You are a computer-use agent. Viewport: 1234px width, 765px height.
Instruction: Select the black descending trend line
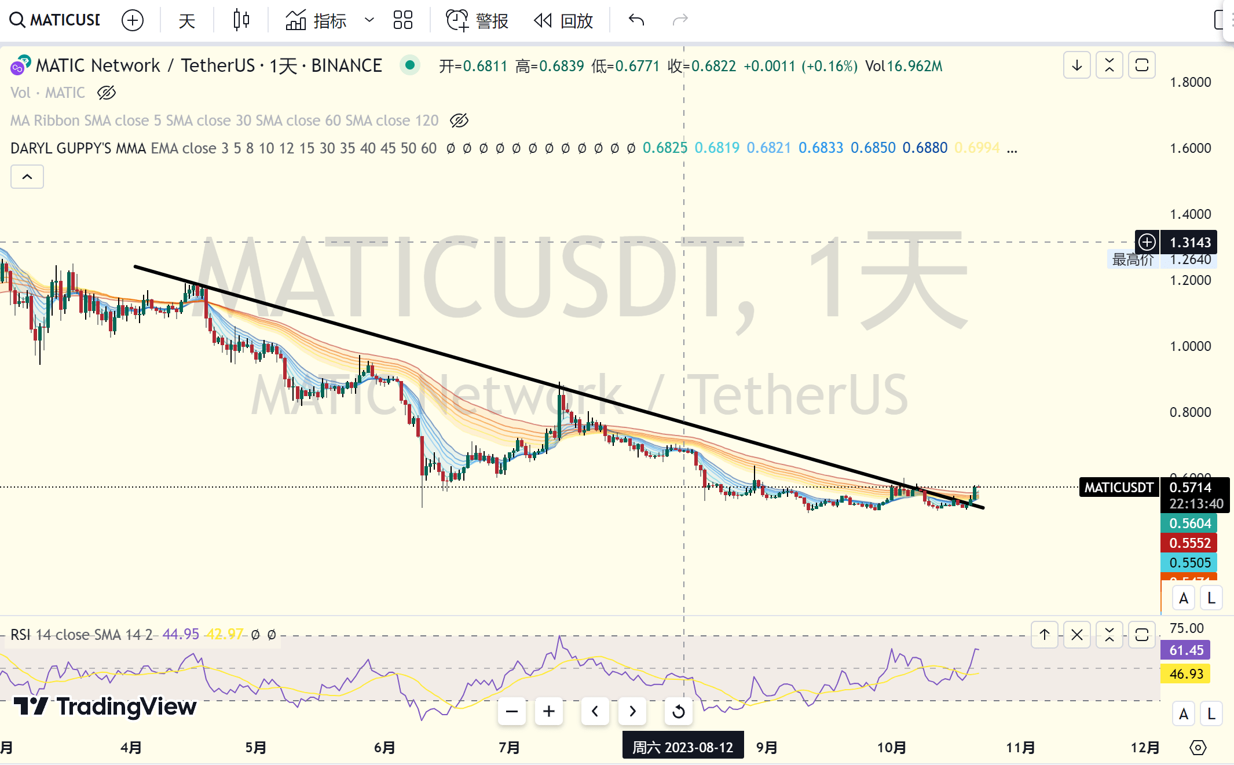coord(558,387)
